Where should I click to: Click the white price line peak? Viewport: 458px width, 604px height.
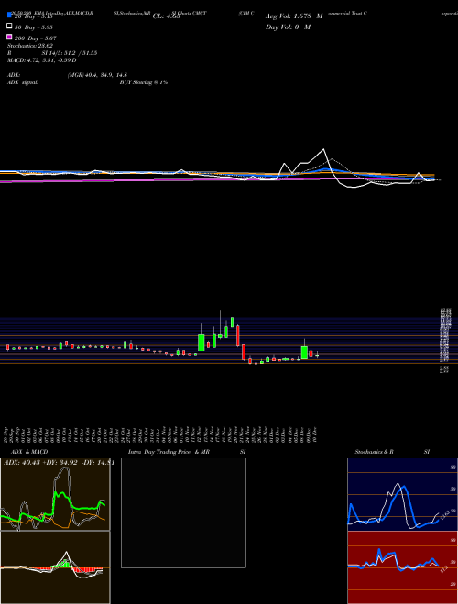point(323,149)
